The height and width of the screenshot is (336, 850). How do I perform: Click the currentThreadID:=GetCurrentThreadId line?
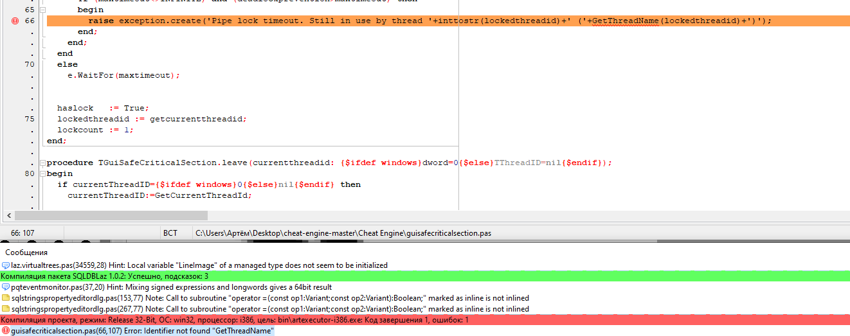tap(159, 195)
